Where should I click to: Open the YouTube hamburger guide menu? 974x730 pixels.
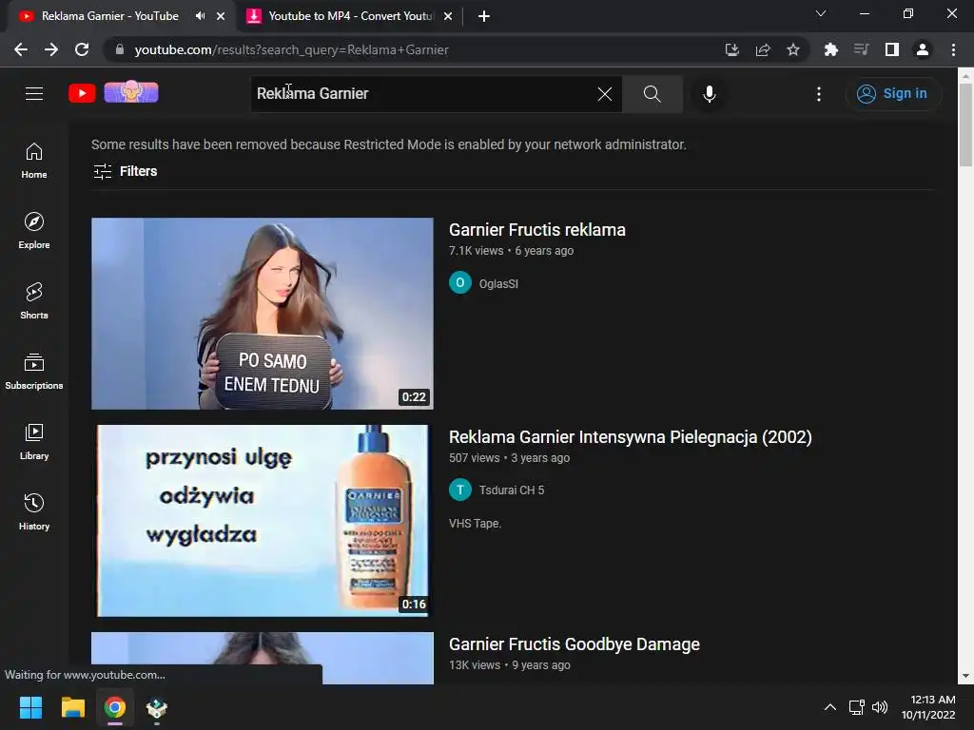coord(34,93)
